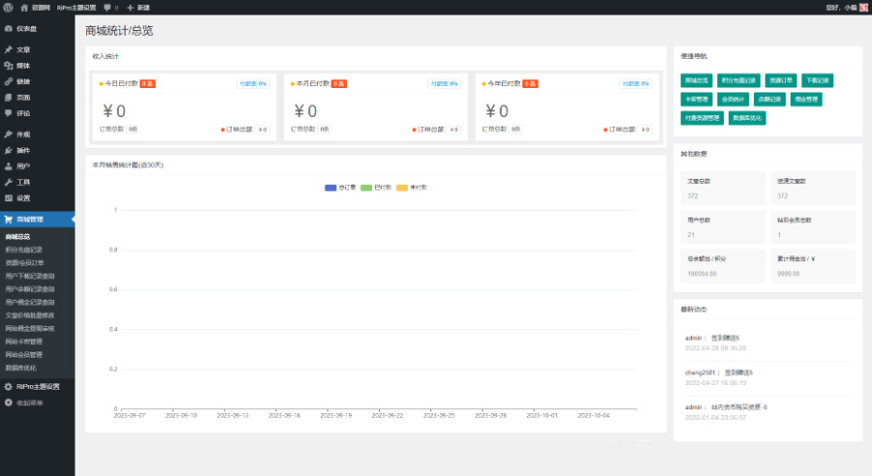Select 网站卡密管理 in the shop submenu
The image size is (872, 476).
point(23,342)
